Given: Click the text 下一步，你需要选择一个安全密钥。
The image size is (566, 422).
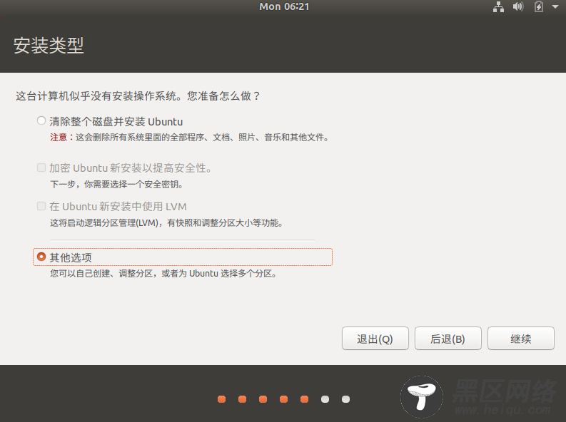Looking at the screenshot, I should [116, 185].
